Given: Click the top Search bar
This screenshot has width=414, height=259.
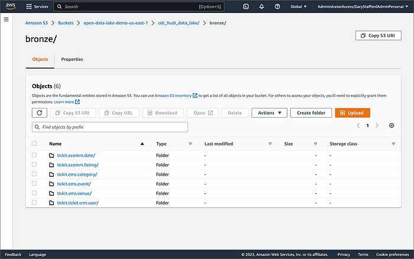Looking at the screenshot, I should pyautogui.click(x=139, y=7).
